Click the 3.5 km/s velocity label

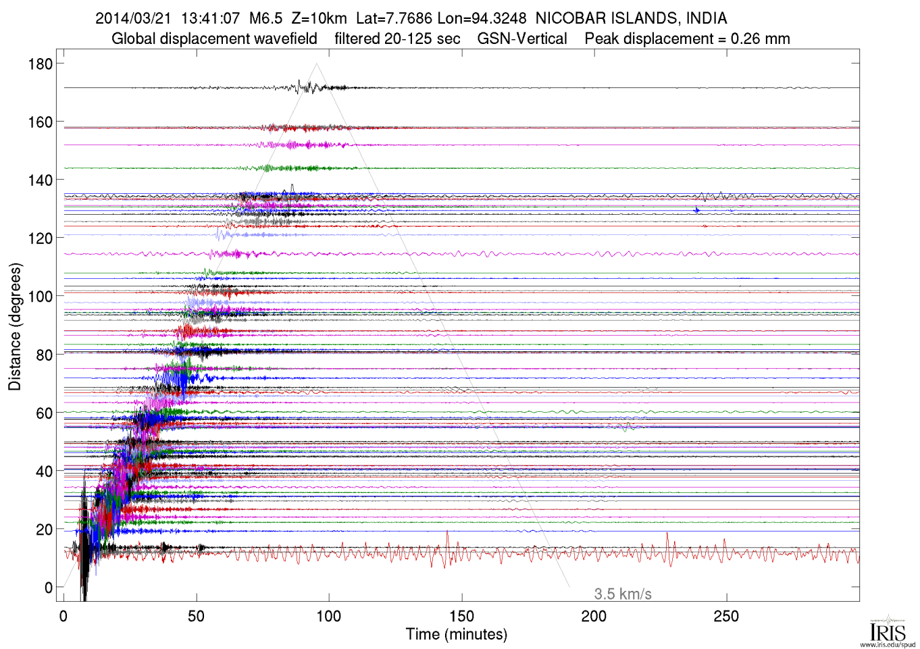622,594
